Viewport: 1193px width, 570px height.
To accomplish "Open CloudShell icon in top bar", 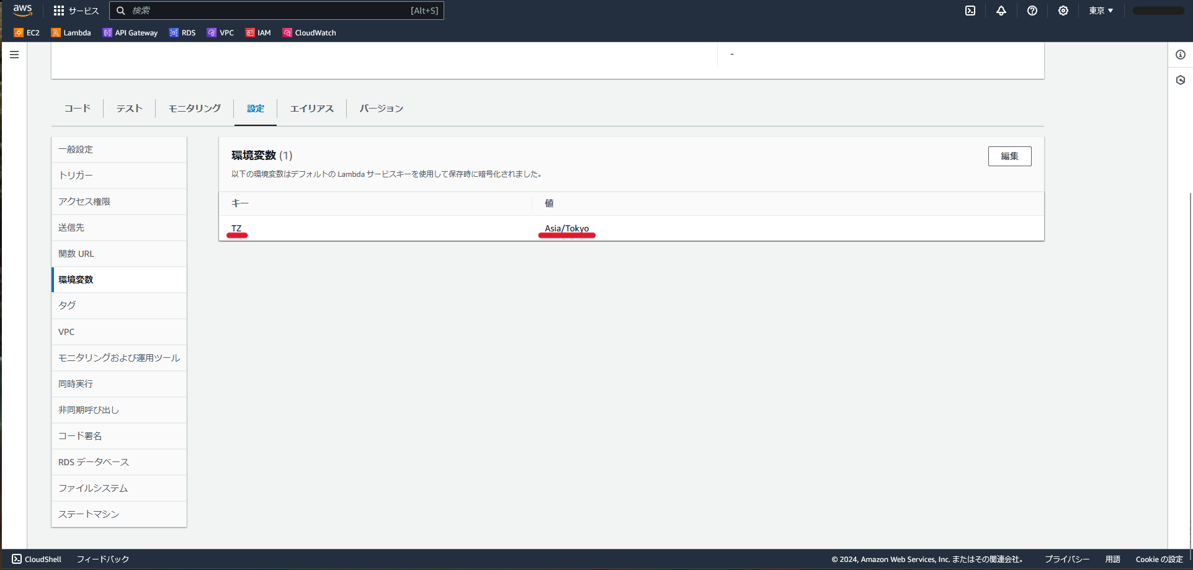I will (970, 11).
